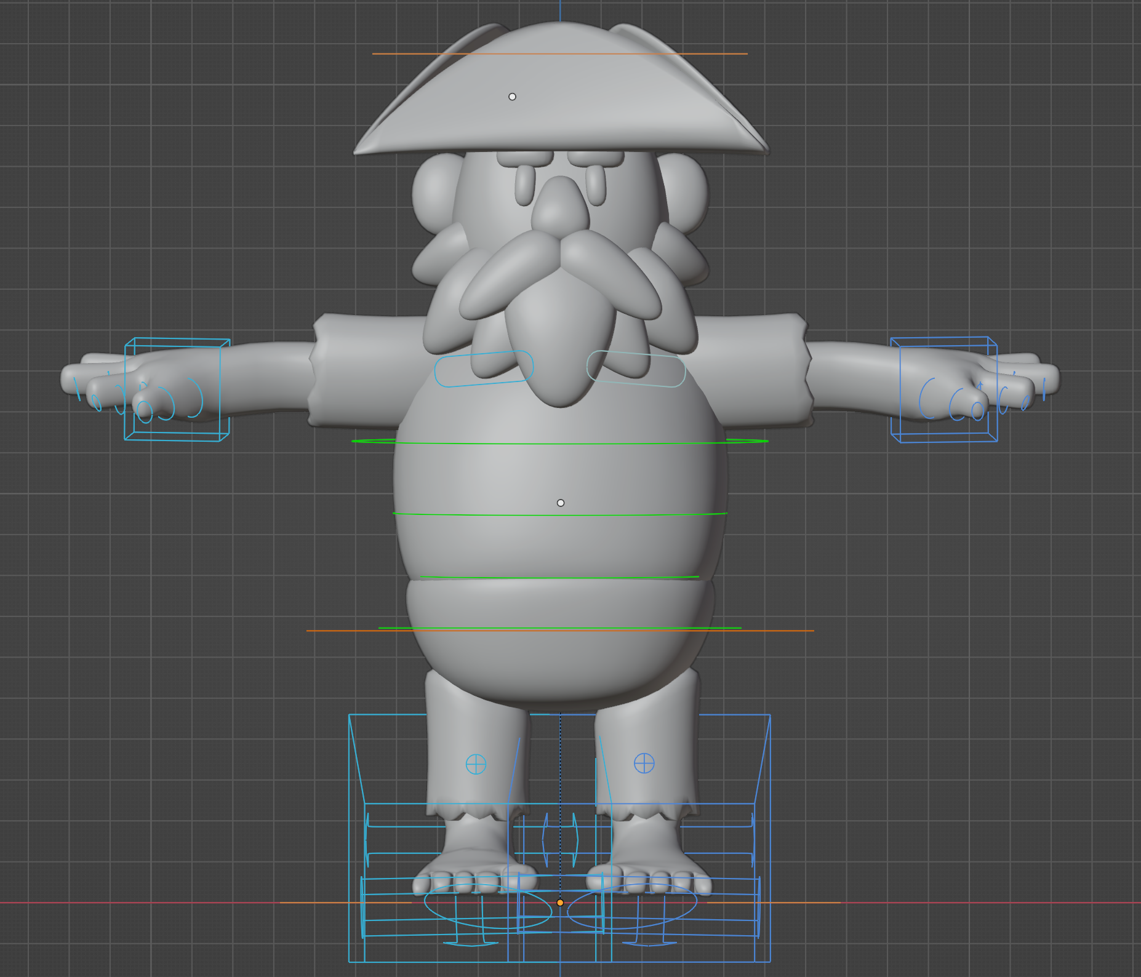Select the pale teal rounded shoulder control
This screenshot has height=977, width=1141.
tap(636, 369)
